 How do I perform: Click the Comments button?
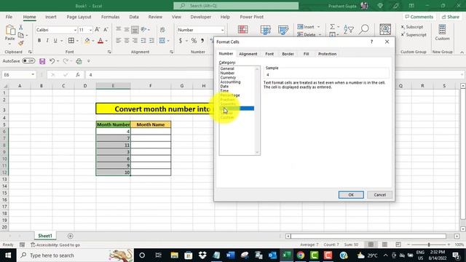(x=419, y=17)
